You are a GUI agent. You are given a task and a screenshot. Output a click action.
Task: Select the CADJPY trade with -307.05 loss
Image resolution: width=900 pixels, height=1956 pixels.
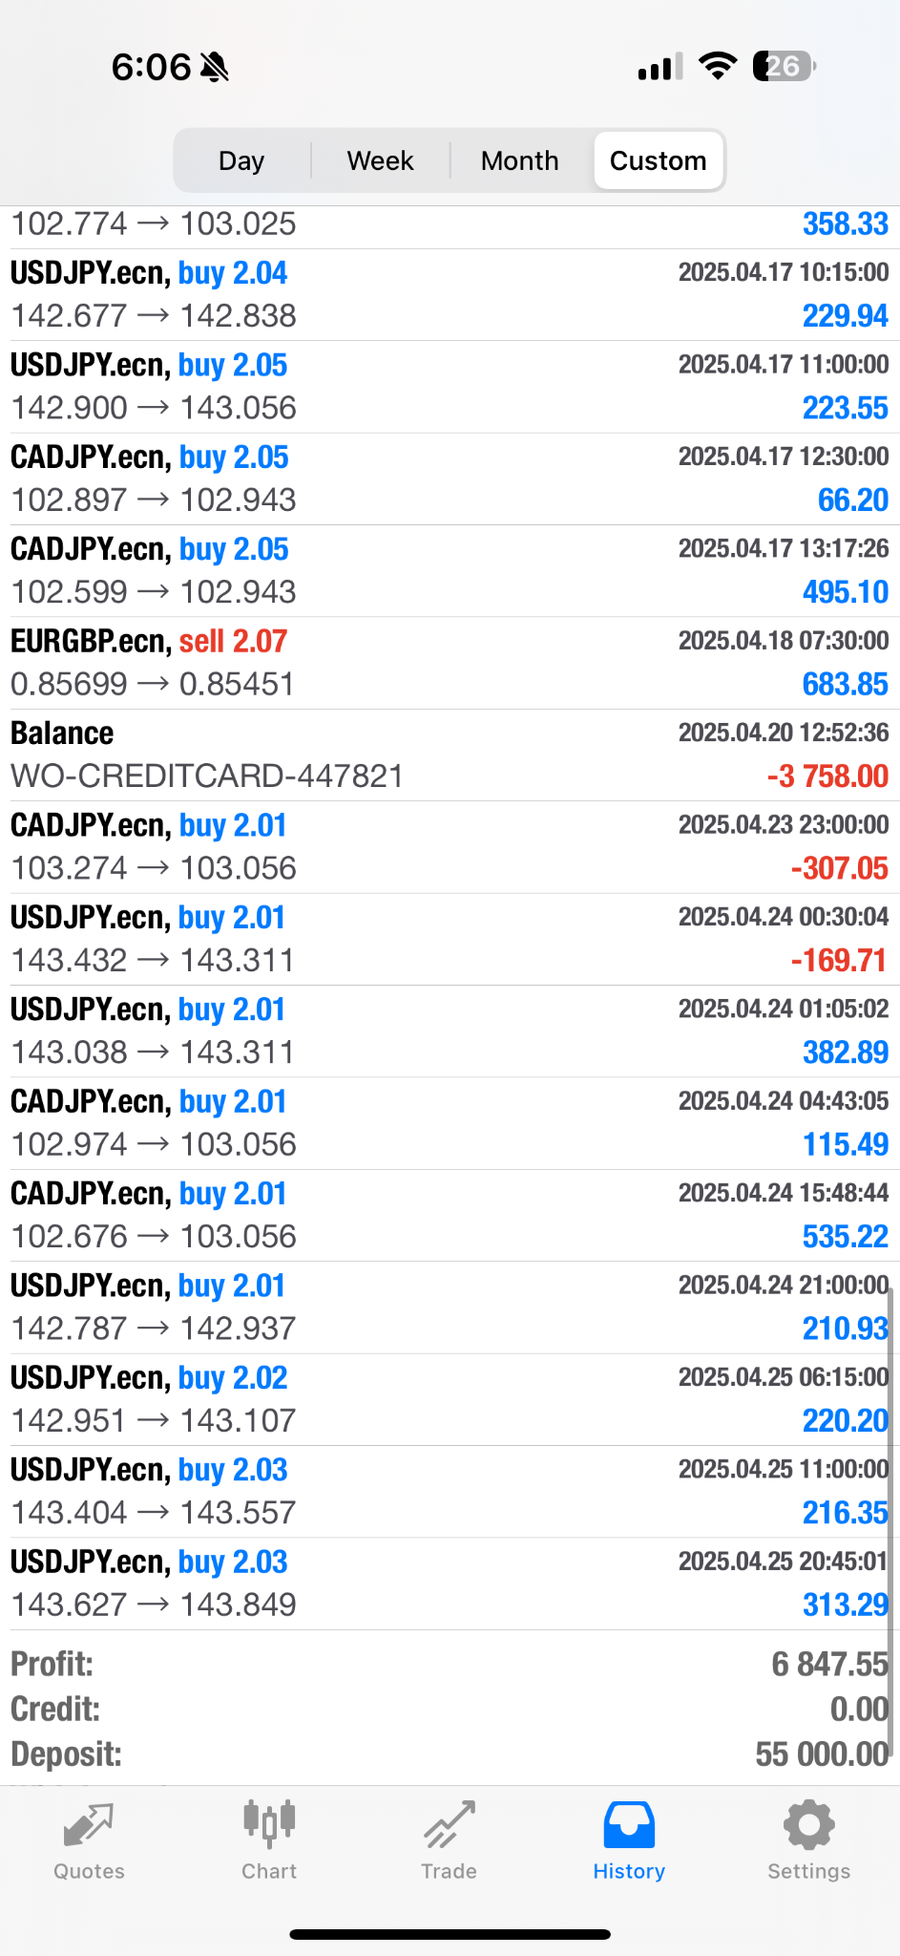click(x=450, y=847)
